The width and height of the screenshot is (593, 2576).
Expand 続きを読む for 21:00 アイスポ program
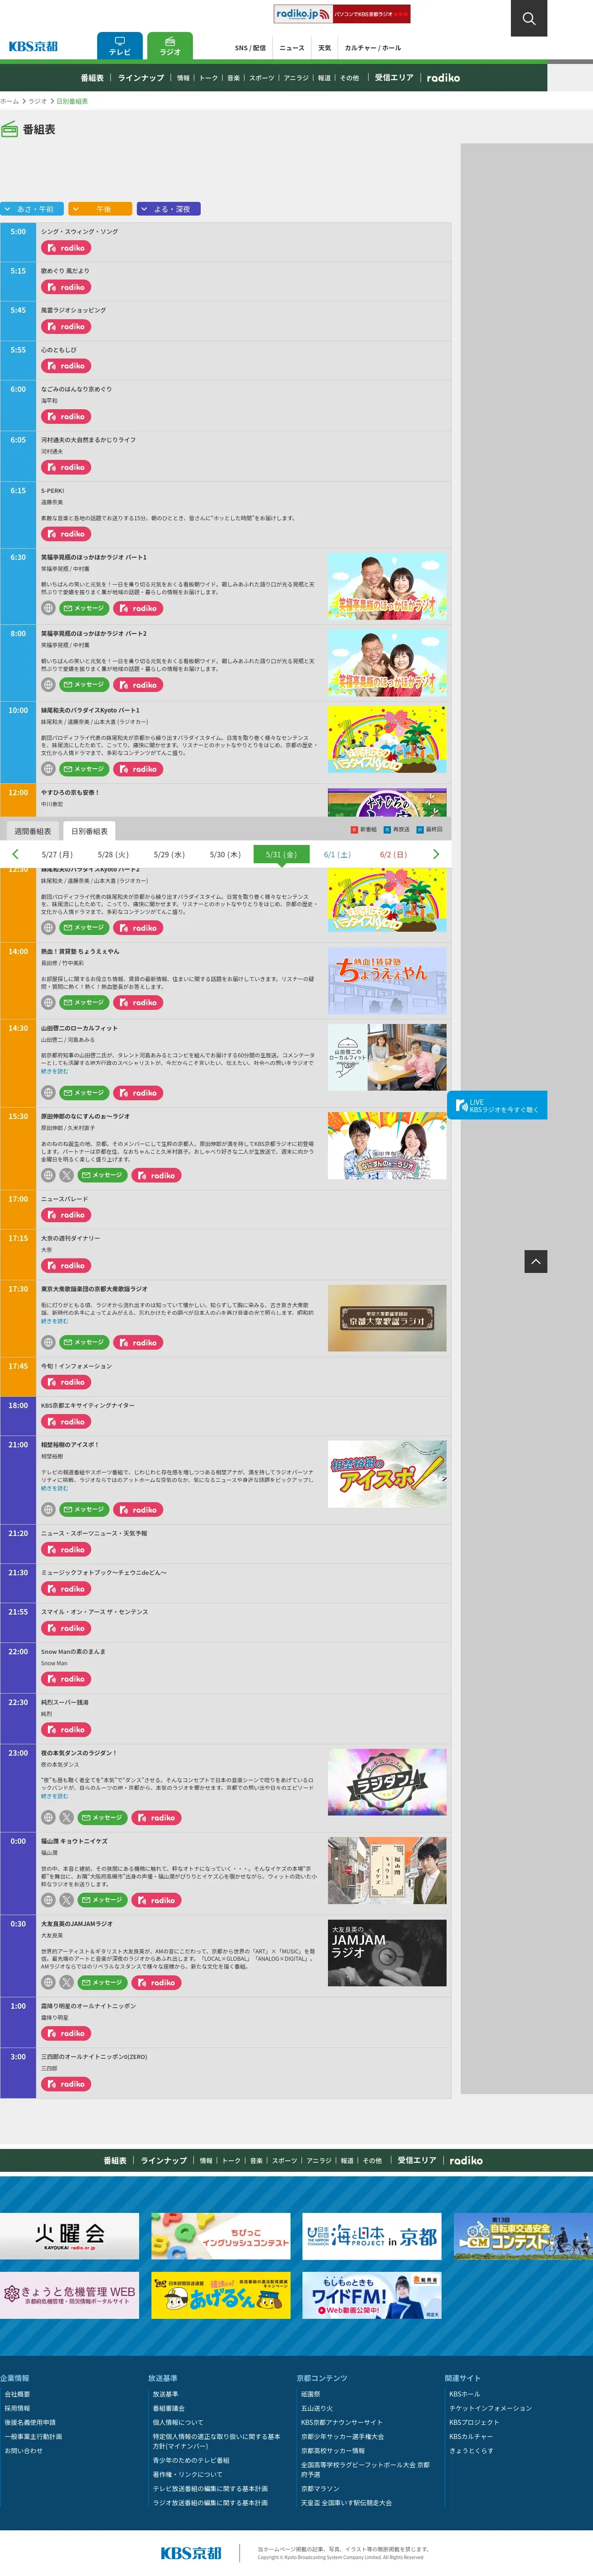pyautogui.click(x=54, y=1488)
